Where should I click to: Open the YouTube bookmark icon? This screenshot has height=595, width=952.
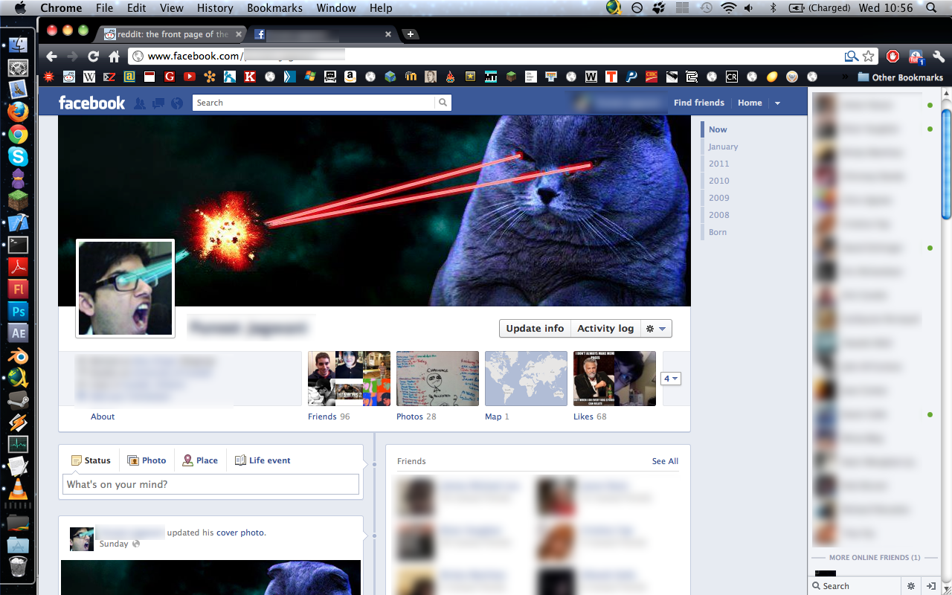pos(190,77)
